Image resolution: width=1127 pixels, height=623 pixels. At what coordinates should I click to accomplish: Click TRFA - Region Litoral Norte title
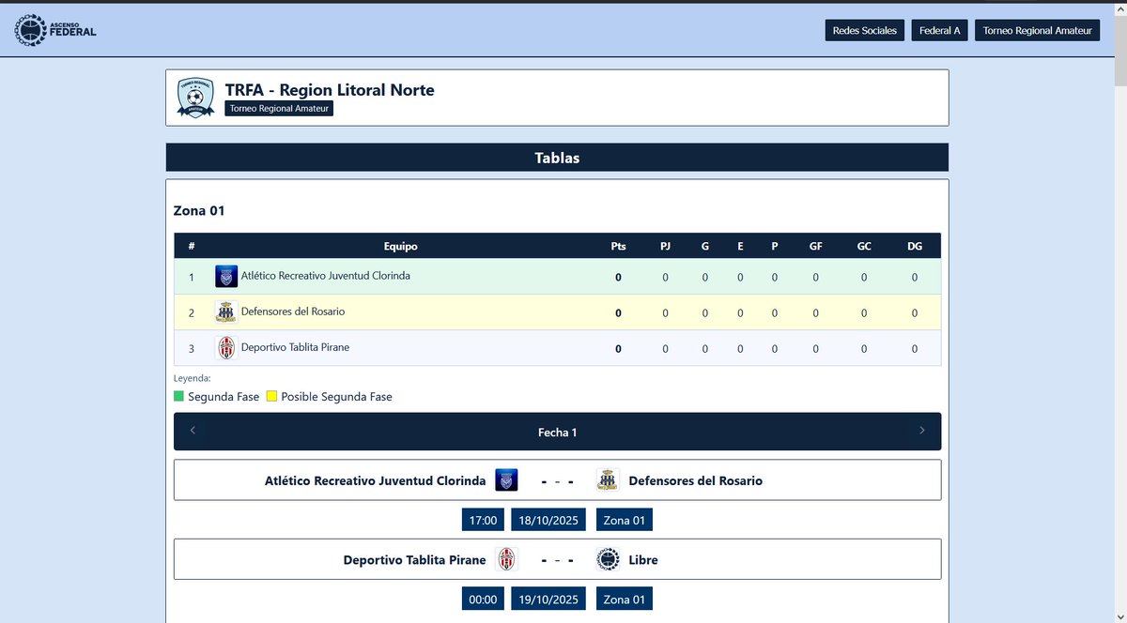pyautogui.click(x=330, y=90)
